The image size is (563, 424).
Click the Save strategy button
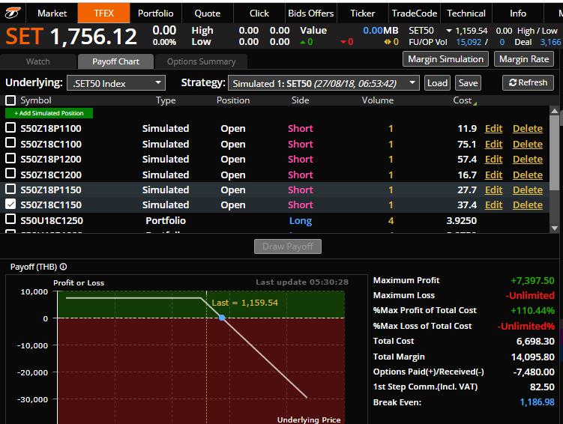(x=468, y=83)
